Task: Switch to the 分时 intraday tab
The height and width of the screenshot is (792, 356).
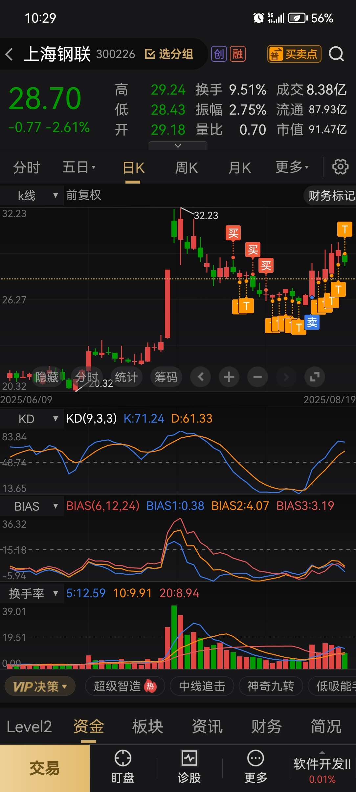Action: tap(26, 167)
